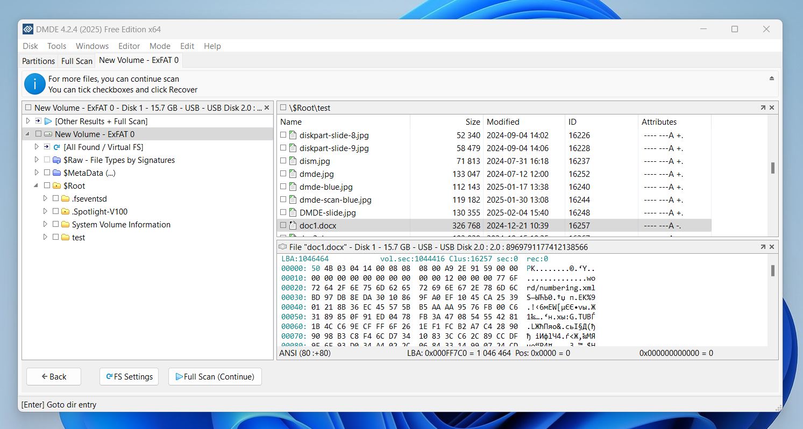803x429 pixels.
Task: Sort file list by Size column
Action: [446, 122]
